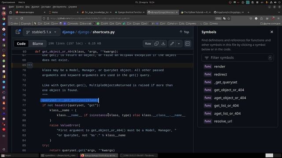Jump to the _get_queryset function symbol

tap(226, 82)
